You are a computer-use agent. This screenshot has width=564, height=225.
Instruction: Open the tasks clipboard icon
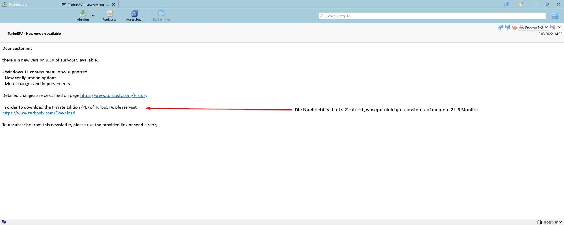[x=521, y=4]
